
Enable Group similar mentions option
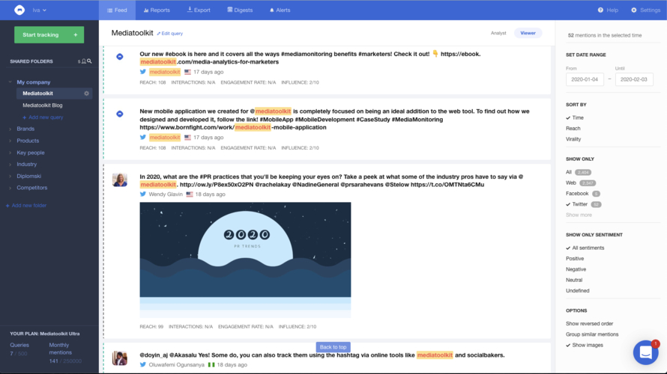pyautogui.click(x=592, y=334)
